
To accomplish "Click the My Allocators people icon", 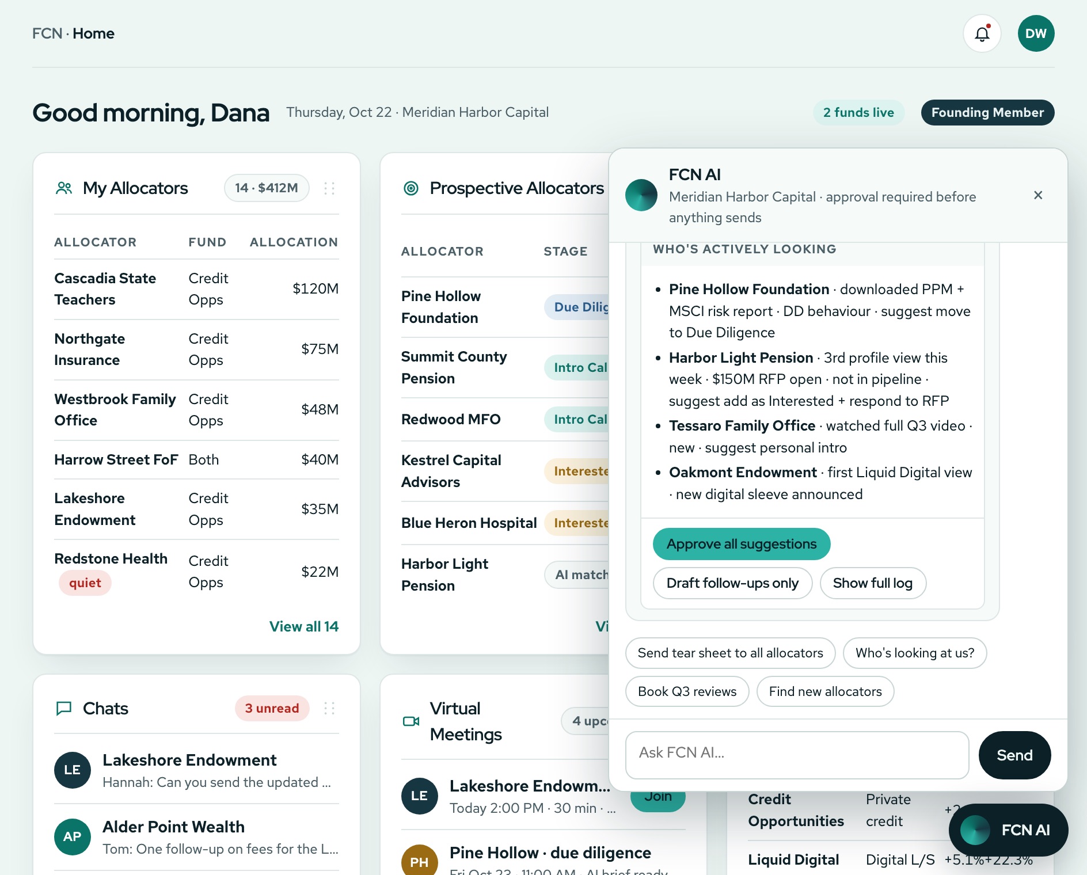I will (64, 188).
